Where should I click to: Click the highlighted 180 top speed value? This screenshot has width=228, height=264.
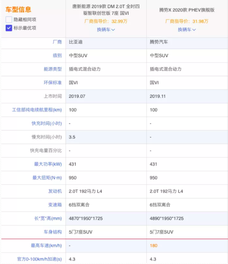coord(154,246)
